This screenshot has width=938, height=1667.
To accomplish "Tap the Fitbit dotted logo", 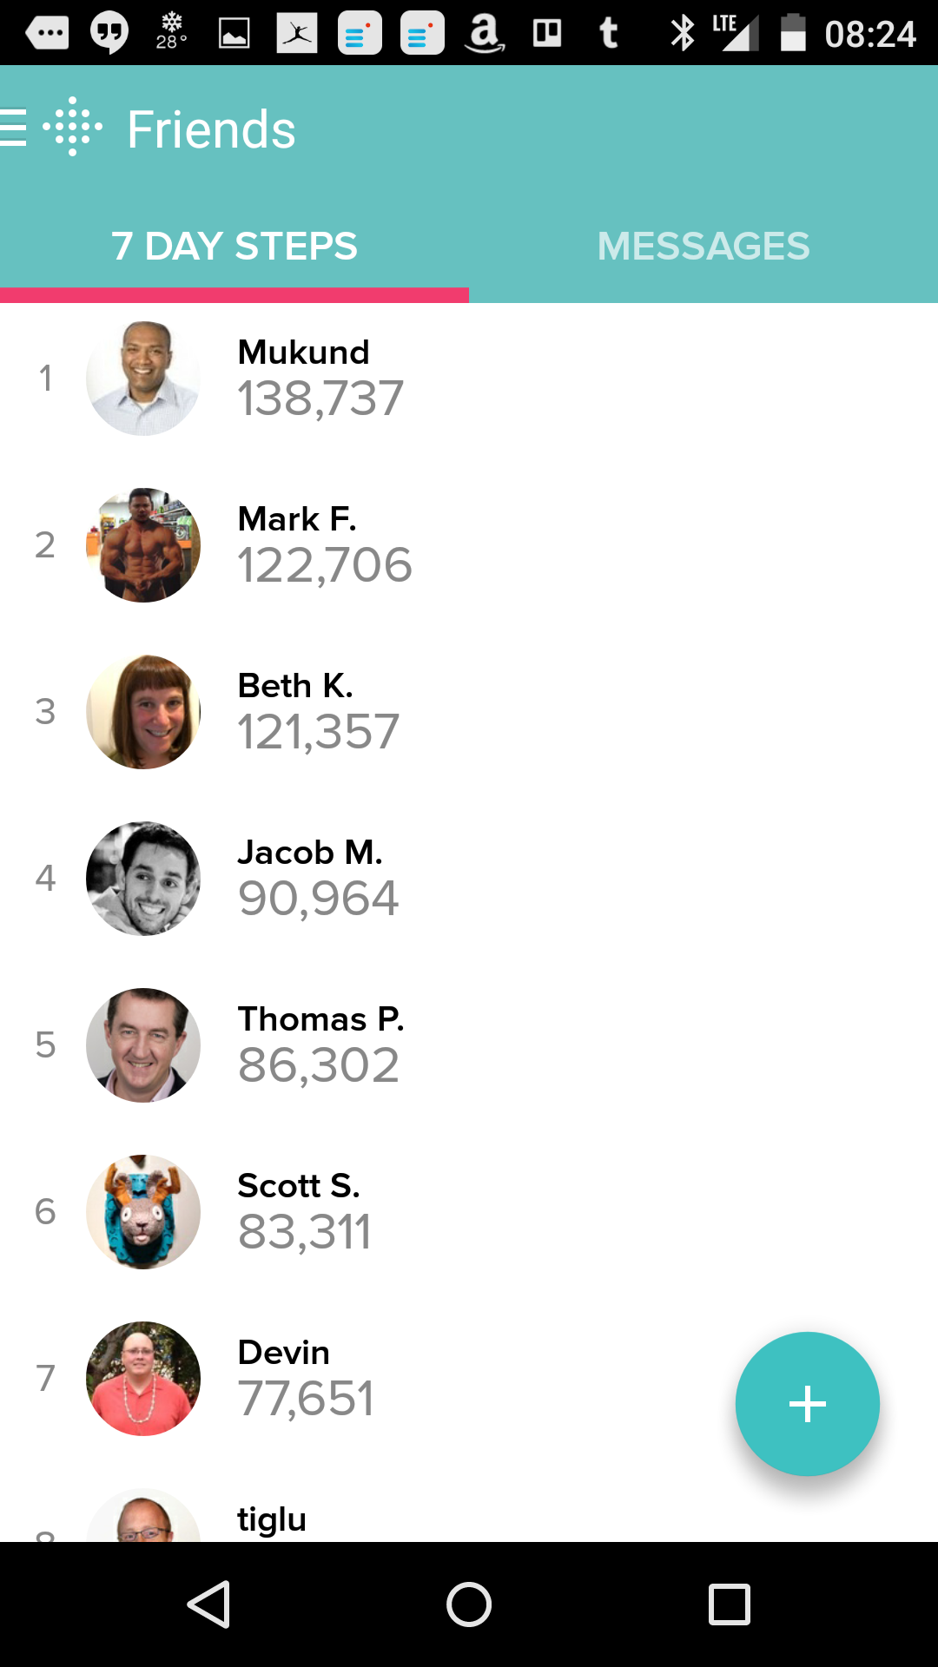I will (x=73, y=128).
